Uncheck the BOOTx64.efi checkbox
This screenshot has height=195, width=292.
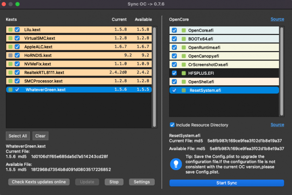click(x=174, y=39)
